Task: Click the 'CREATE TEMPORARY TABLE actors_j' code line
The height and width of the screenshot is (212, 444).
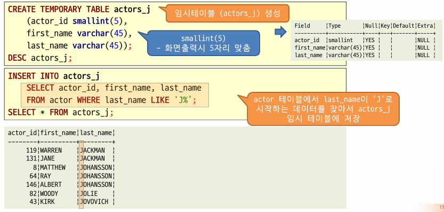Action: click(x=79, y=10)
